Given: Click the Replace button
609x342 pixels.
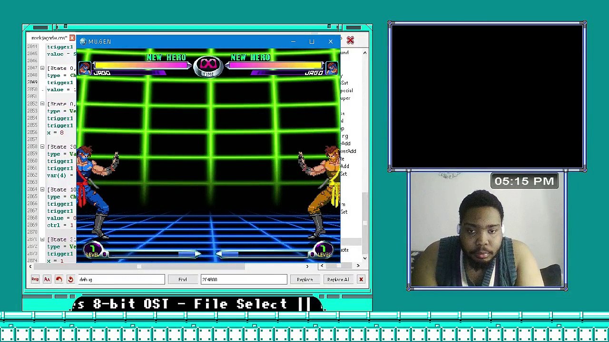Looking at the screenshot, I should 305,279.
